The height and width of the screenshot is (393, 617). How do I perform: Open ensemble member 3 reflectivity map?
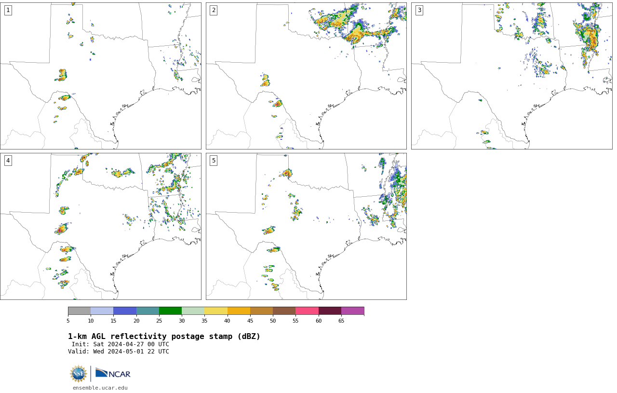[x=511, y=76]
